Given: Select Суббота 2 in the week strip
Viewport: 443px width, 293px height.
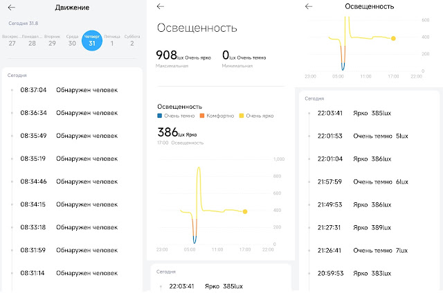Looking at the screenshot, I should pos(132,40).
